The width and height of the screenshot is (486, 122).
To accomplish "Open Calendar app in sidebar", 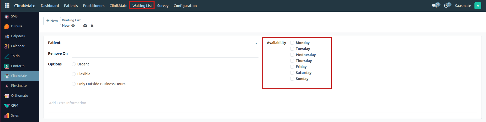I will click(18, 46).
